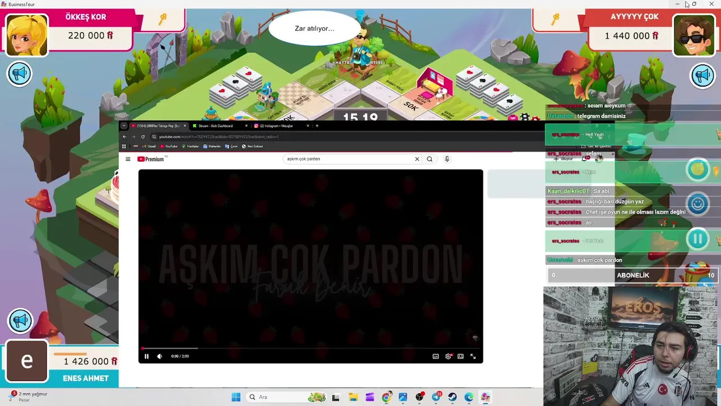Run the YouTube search magnifier button
Viewport: 721px width, 406px height.
pyautogui.click(x=429, y=159)
